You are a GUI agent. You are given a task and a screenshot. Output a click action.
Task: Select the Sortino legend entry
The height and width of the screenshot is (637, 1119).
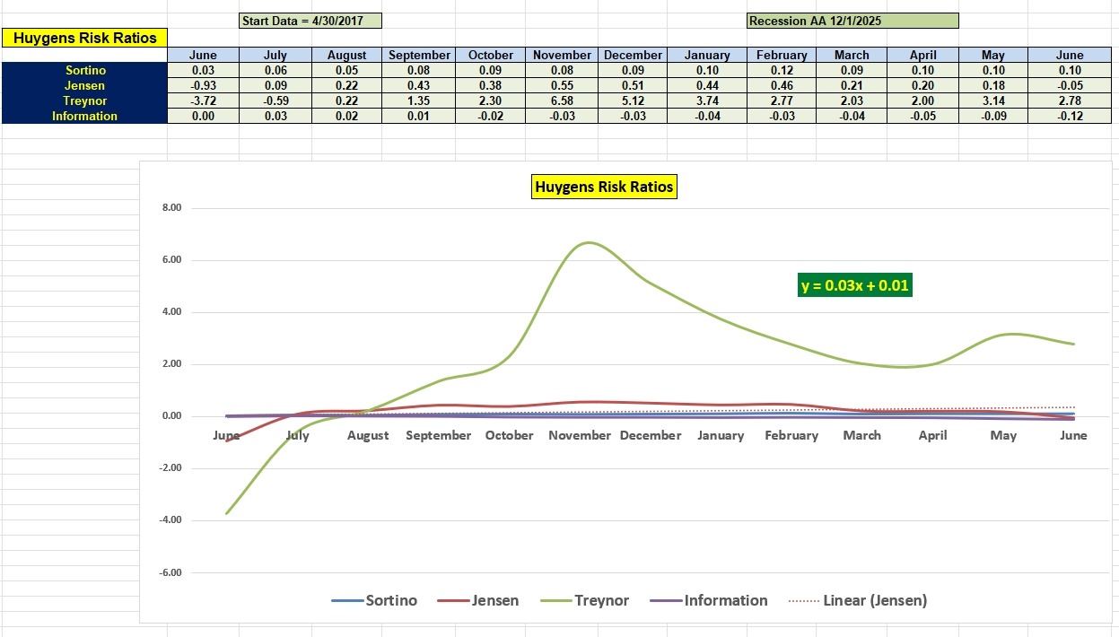pyautogui.click(x=374, y=600)
